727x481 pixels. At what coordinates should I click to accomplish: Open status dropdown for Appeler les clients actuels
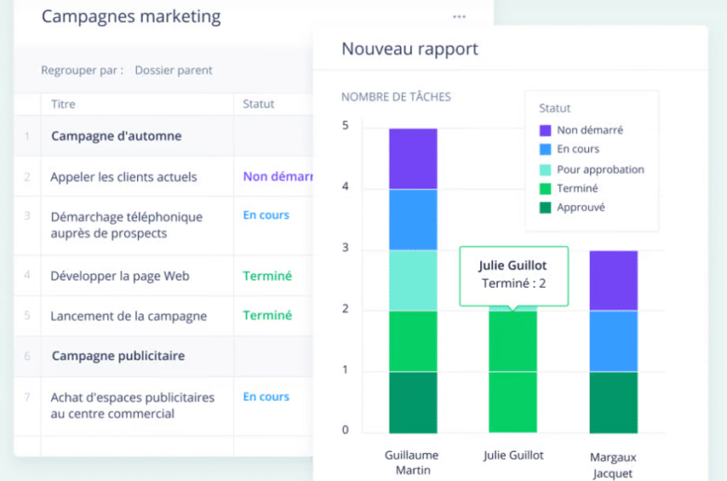tap(276, 176)
